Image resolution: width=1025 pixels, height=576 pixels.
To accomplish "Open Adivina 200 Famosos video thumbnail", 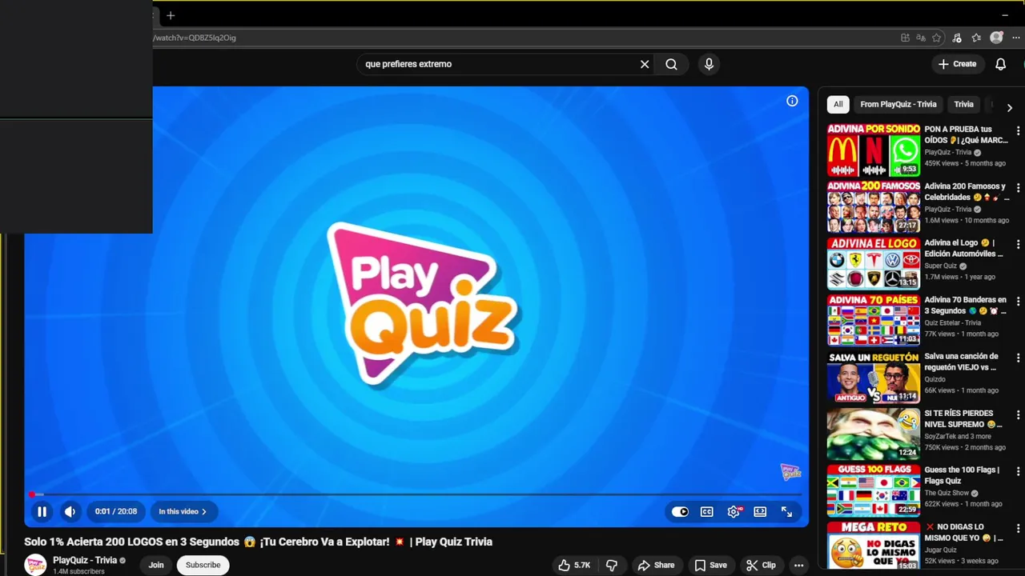I will (874, 206).
